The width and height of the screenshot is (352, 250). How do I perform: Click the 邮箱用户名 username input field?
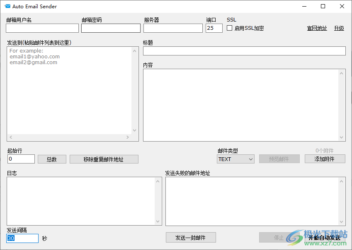click(x=42, y=28)
